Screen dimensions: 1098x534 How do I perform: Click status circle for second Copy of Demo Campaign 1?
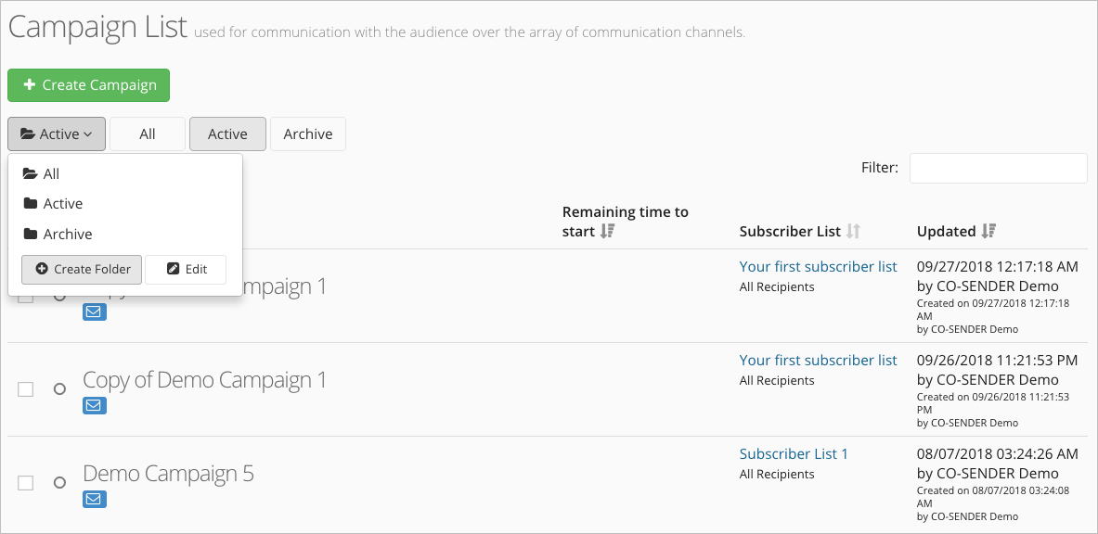click(x=59, y=388)
